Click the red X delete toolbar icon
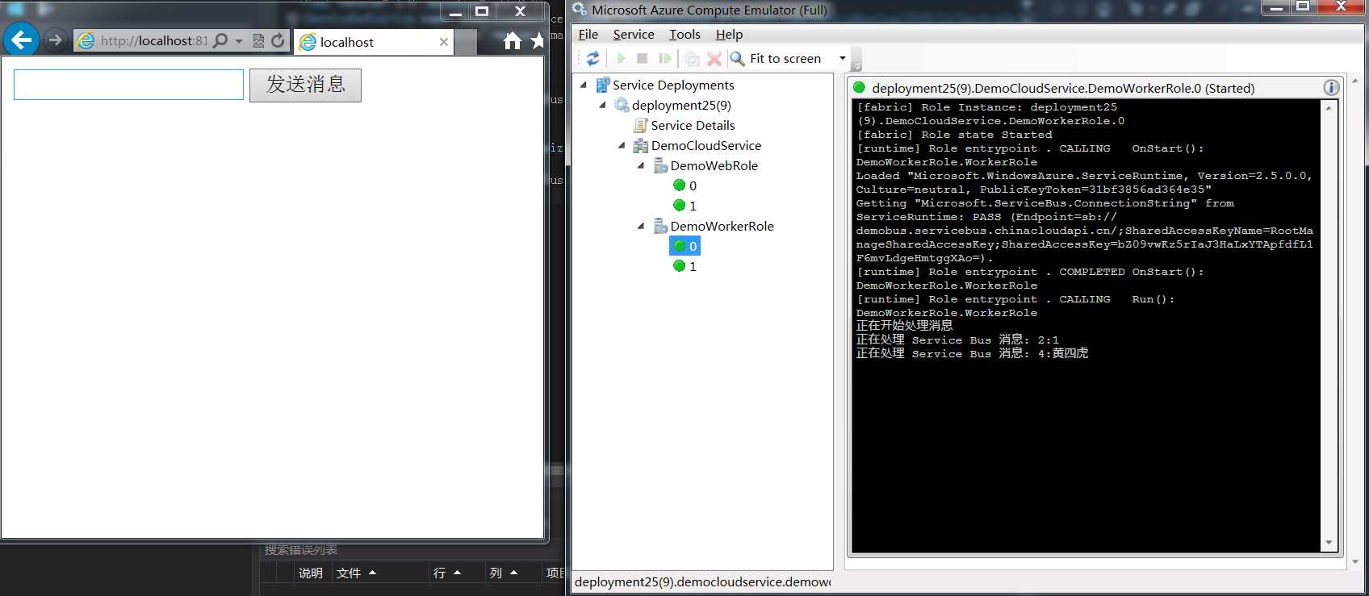1369x596 pixels. coord(714,58)
